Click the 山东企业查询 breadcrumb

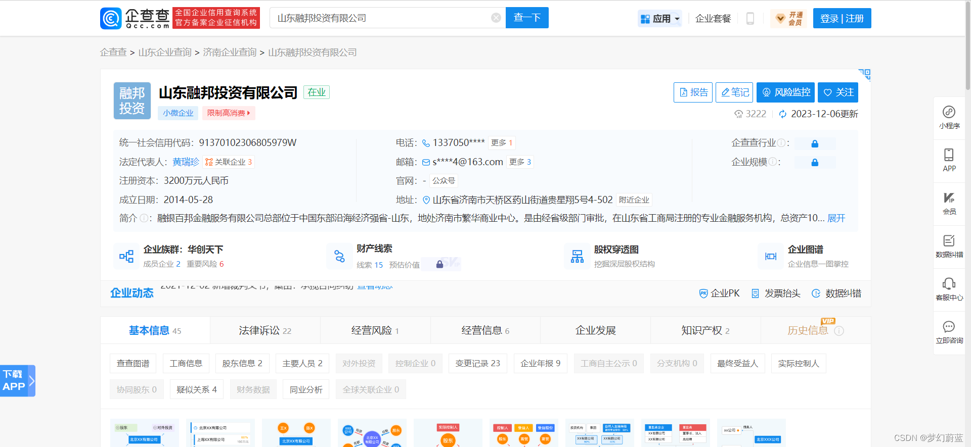point(165,53)
